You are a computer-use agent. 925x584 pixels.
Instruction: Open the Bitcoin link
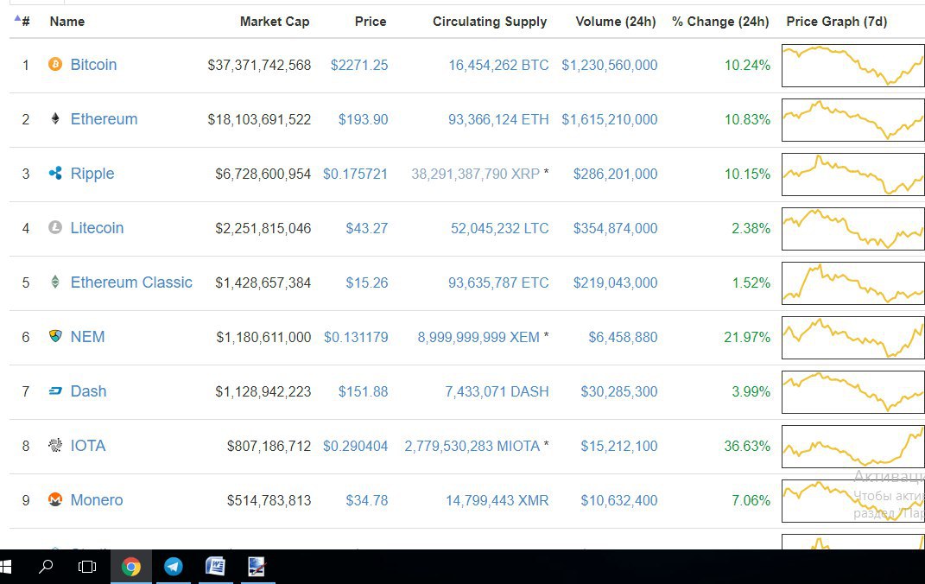[93, 64]
